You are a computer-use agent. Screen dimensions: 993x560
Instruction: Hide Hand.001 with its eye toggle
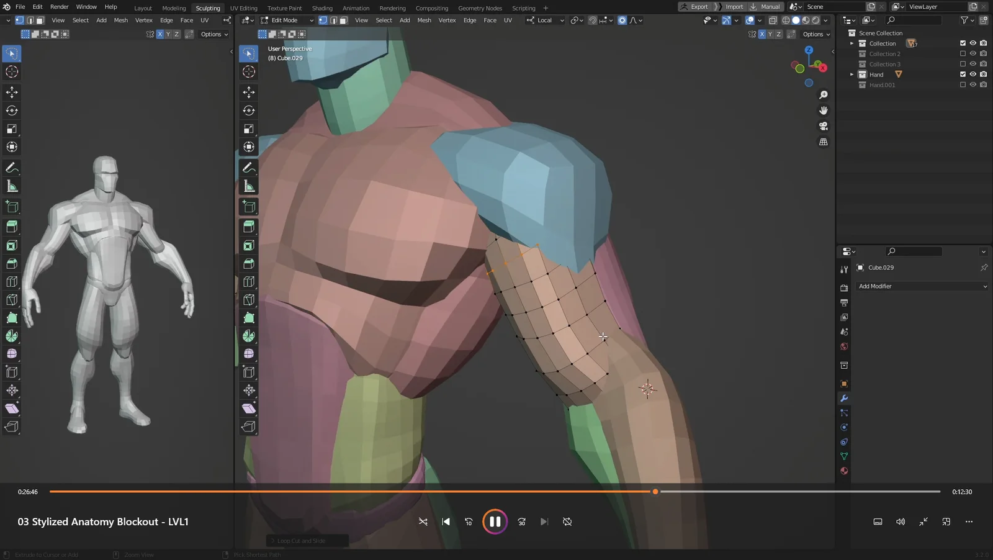coord(973,85)
